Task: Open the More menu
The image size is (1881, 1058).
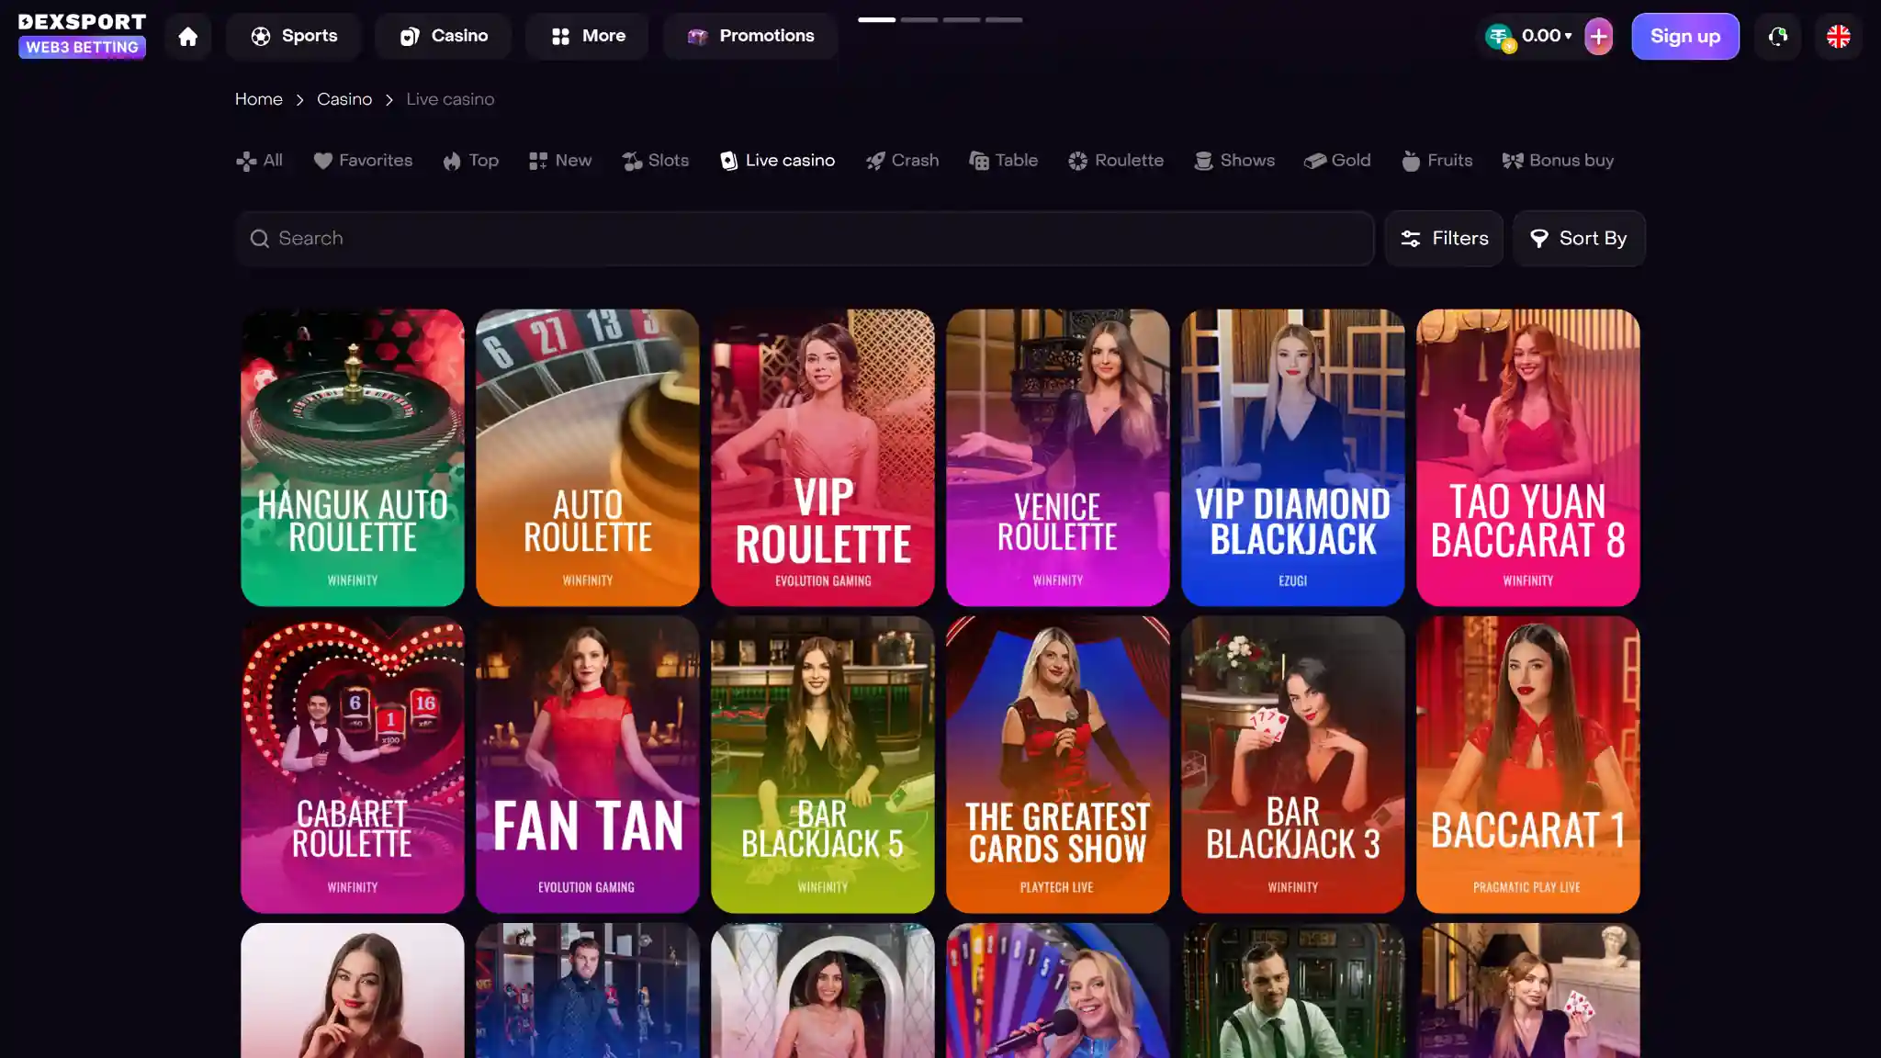Action: 588,37
